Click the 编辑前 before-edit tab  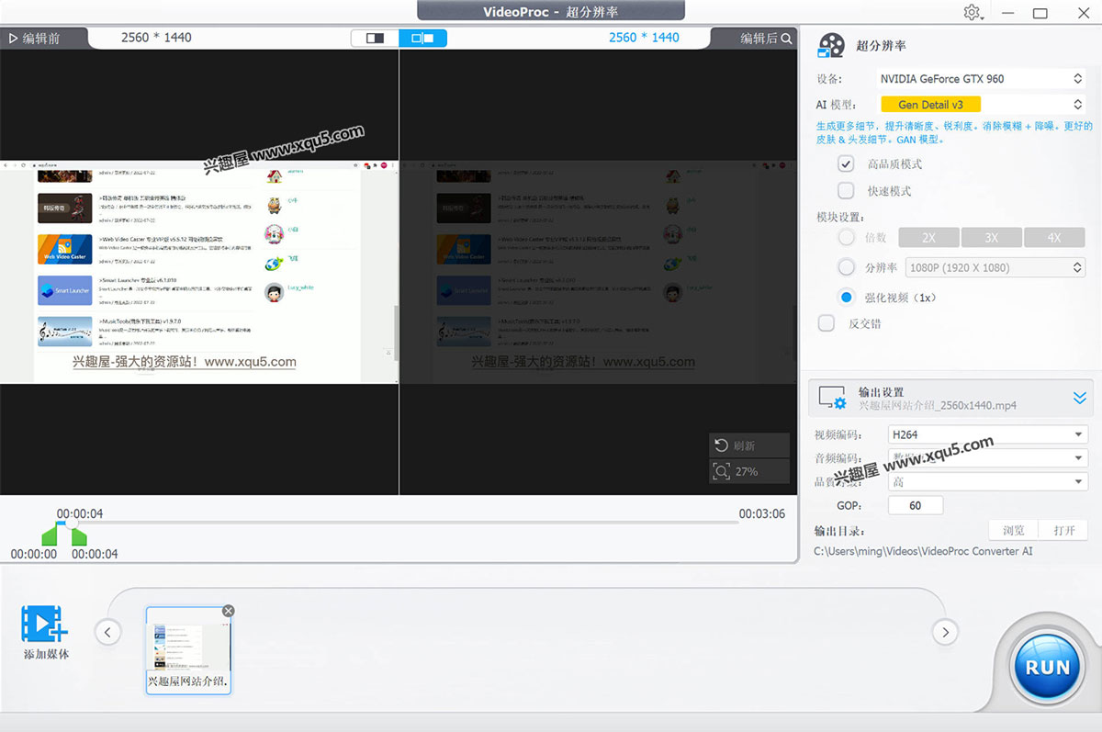tap(44, 39)
